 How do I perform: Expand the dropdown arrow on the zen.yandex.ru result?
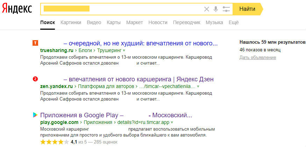tap(198, 86)
